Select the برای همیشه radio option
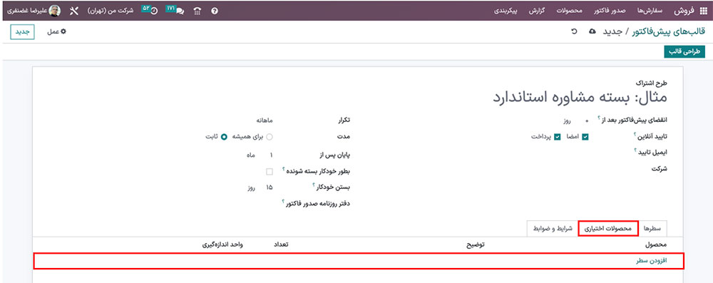Screen dimensions: 713x283 point(270,136)
